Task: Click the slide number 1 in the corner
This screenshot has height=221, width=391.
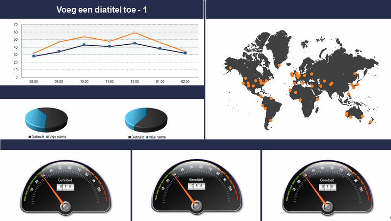Action: point(389,217)
